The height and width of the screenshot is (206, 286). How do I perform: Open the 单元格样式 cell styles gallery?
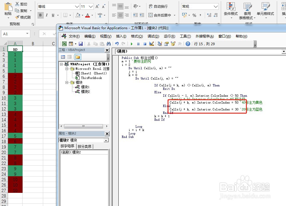(265, 11)
